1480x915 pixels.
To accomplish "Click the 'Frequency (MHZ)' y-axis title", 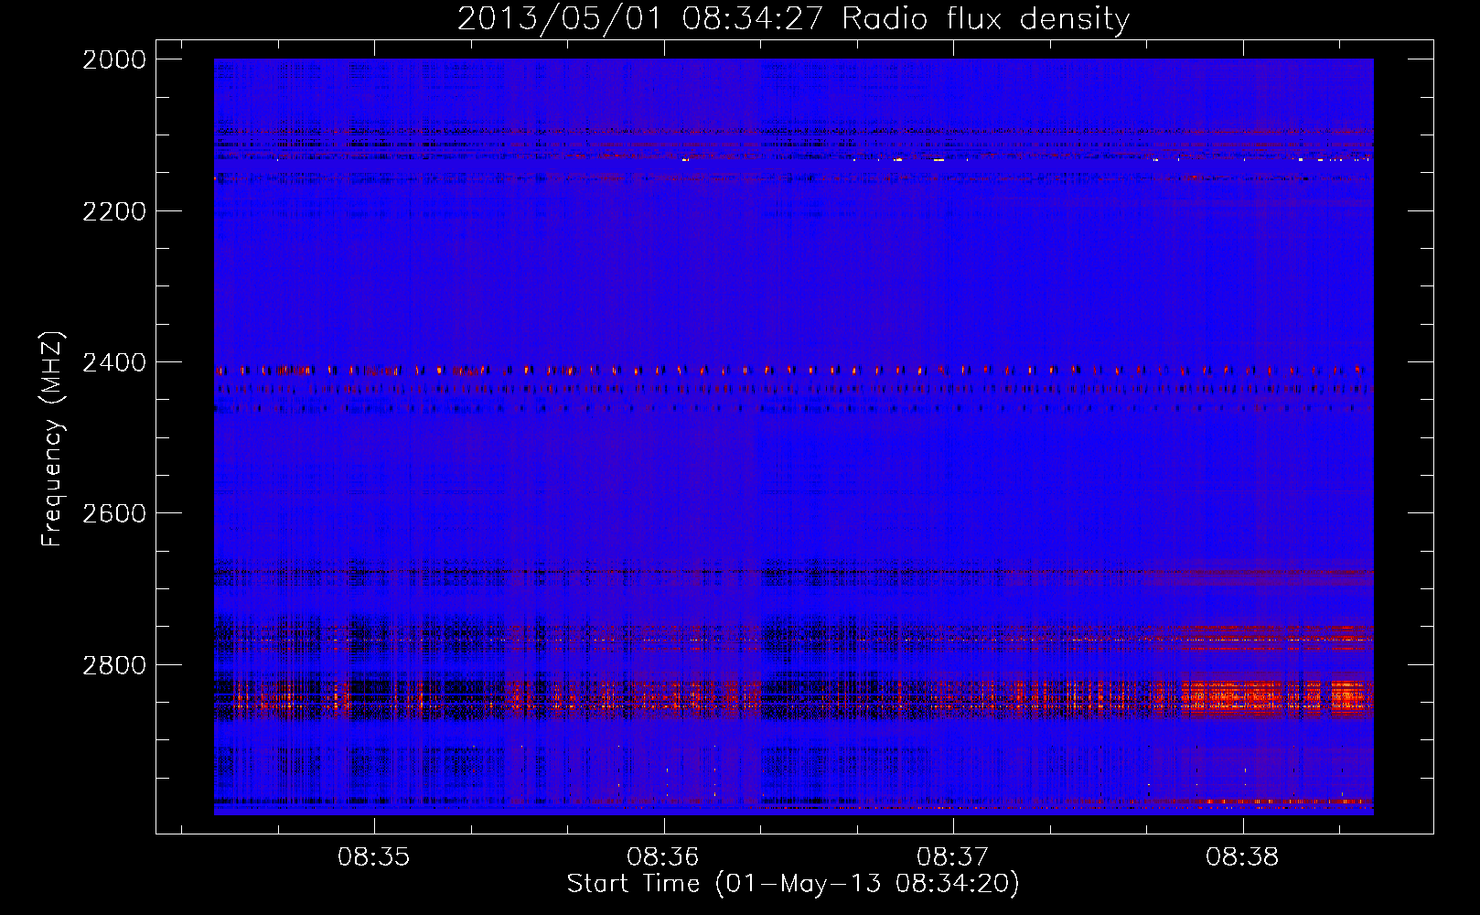I will (x=52, y=439).
